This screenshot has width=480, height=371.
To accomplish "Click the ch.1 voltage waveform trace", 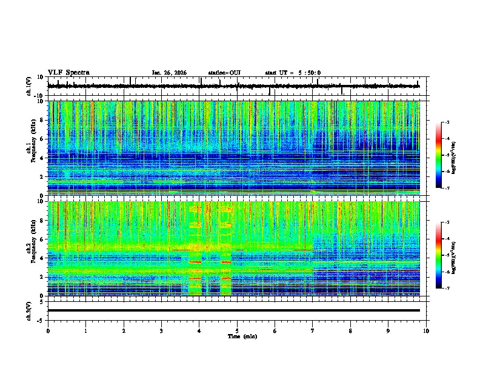I will click(233, 86).
